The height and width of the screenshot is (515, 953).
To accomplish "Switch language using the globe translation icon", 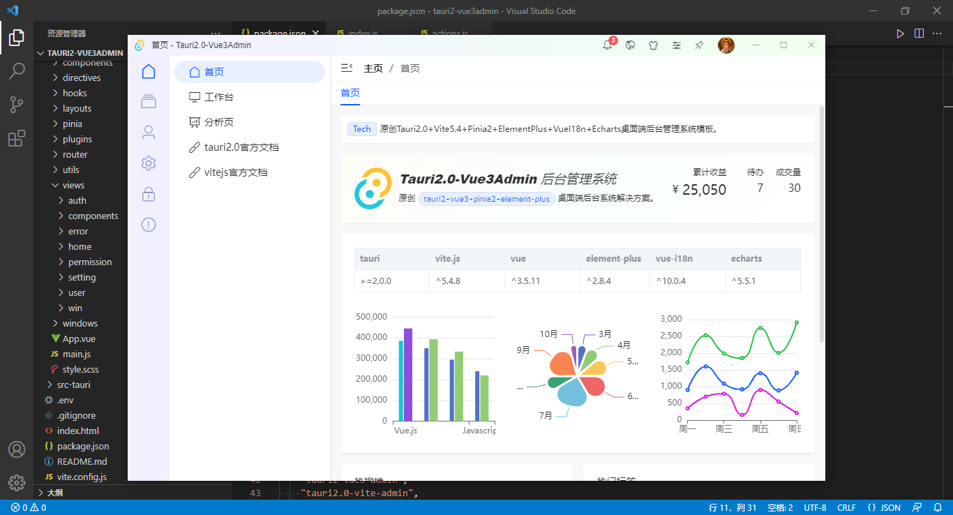I will tap(630, 45).
